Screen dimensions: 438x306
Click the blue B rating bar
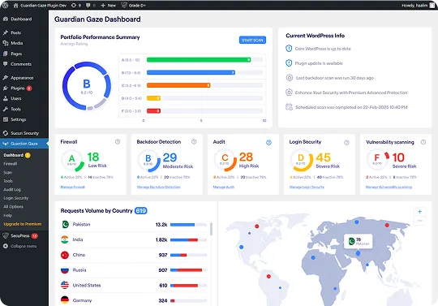pos(191,73)
